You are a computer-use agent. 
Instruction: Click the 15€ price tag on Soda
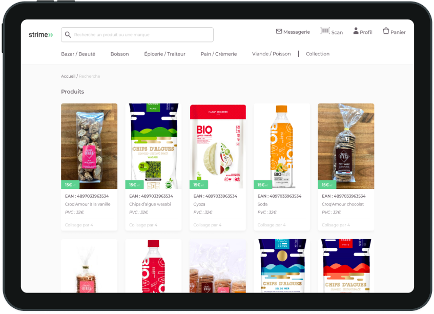(263, 185)
